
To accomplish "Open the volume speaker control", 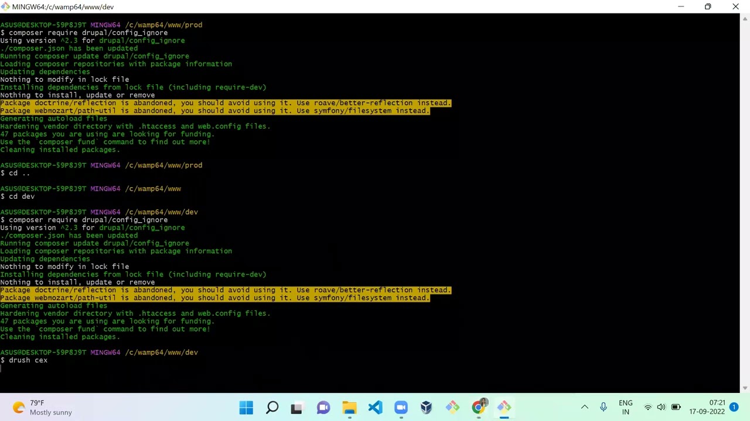I will tap(661, 408).
